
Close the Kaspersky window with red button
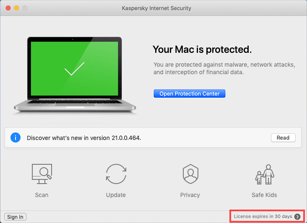click(8, 8)
